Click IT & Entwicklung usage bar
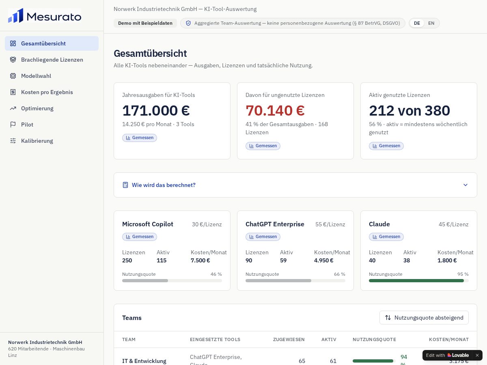This screenshot has height=365, width=487. [374, 361]
